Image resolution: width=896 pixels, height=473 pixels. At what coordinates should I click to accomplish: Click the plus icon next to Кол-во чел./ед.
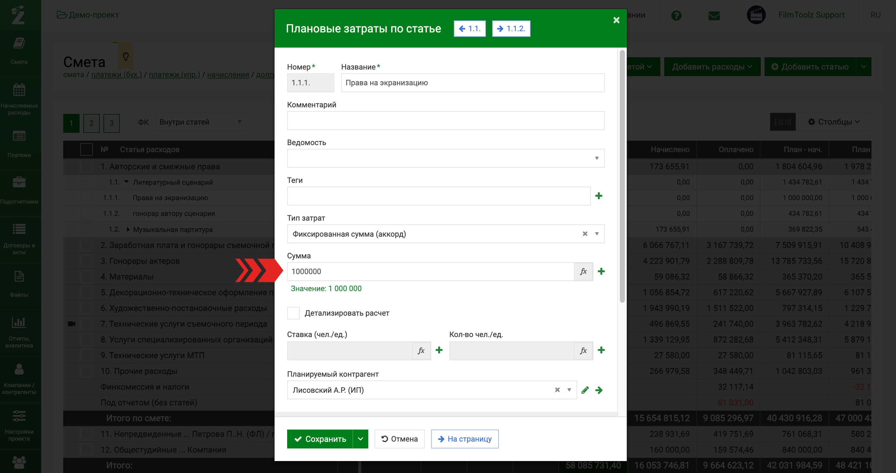point(601,350)
